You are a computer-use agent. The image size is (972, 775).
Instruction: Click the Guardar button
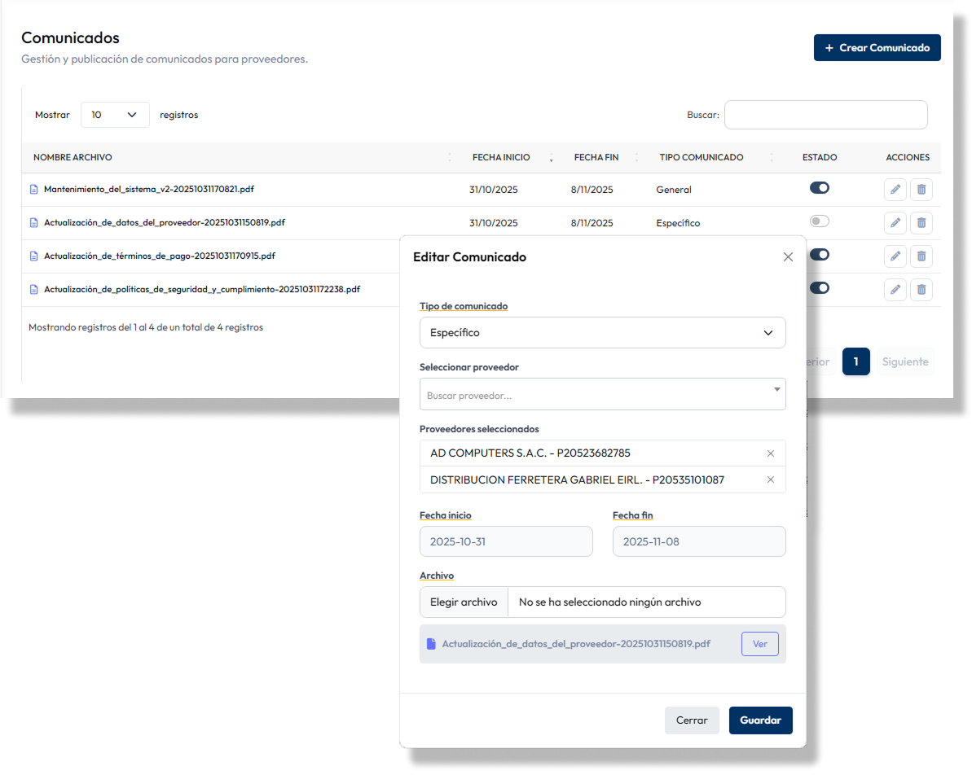pos(760,720)
